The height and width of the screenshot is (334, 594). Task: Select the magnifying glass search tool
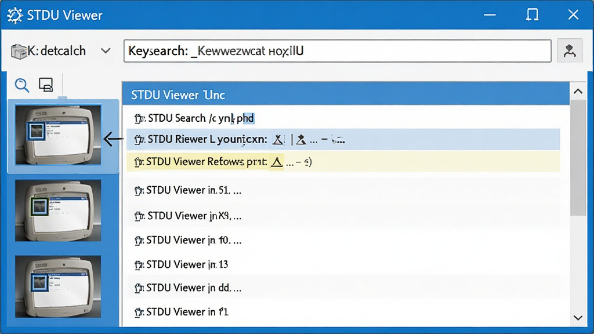(x=21, y=85)
